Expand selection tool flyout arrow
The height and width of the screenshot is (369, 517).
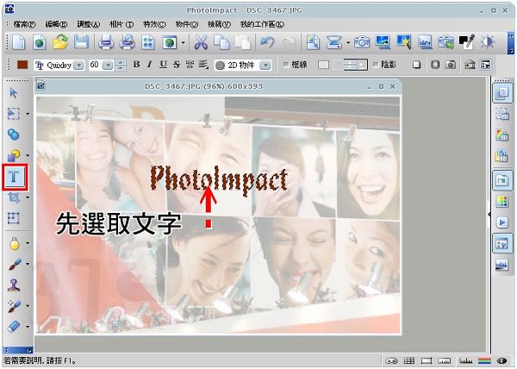pos(28,114)
